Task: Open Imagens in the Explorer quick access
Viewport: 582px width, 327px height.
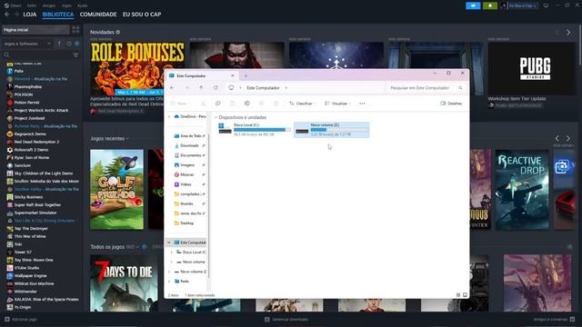Action: [187, 165]
